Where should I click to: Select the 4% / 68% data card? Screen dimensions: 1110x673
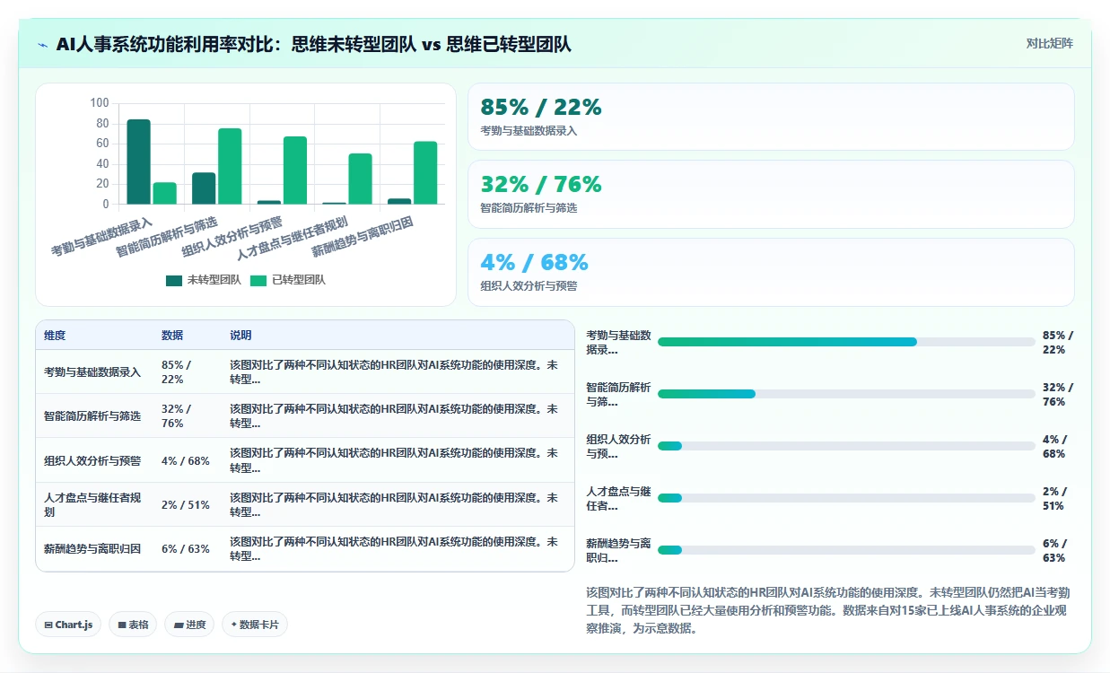coord(771,272)
